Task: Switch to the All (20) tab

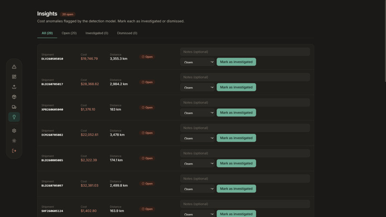Action: pos(47,33)
